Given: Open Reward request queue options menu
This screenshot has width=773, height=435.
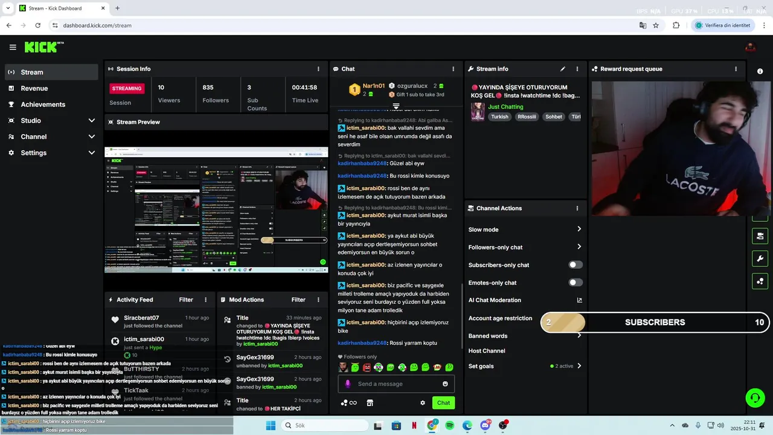Looking at the screenshot, I should [x=736, y=69].
